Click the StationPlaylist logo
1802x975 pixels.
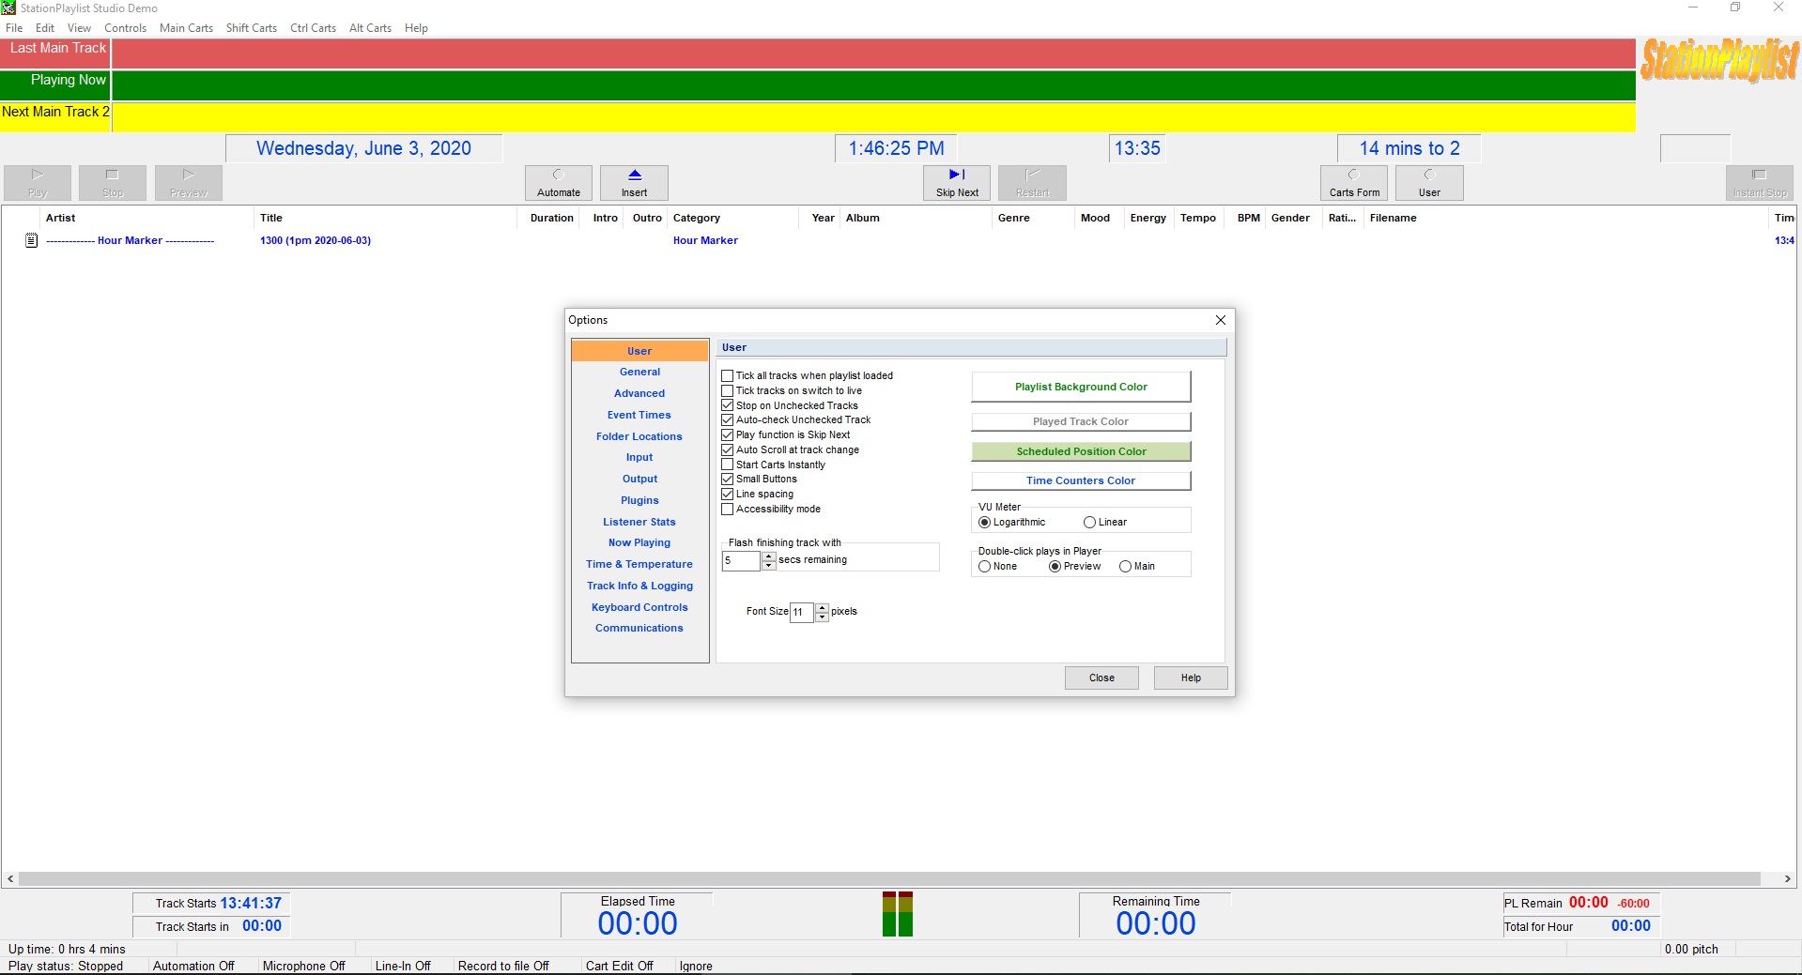pyautogui.click(x=1718, y=61)
